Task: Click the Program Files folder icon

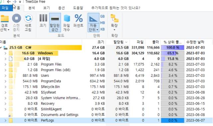Action: (x=11, y=64)
